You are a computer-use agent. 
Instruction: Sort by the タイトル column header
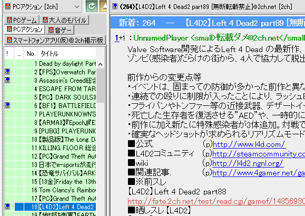(x=67, y=54)
